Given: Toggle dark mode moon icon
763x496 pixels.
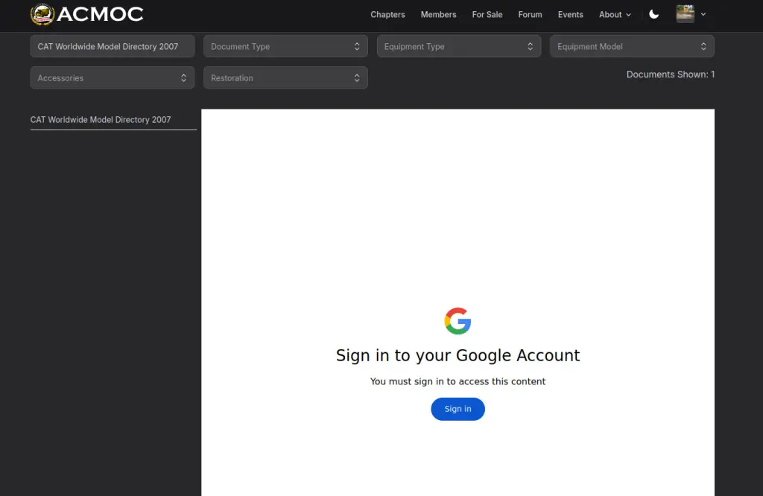Looking at the screenshot, I should point(654,15).
